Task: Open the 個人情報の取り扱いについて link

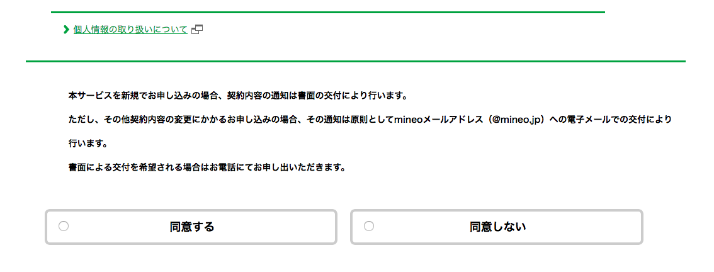Action: pos(130,30)
